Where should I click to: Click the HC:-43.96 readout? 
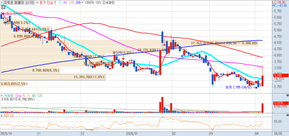coord(280,5)
